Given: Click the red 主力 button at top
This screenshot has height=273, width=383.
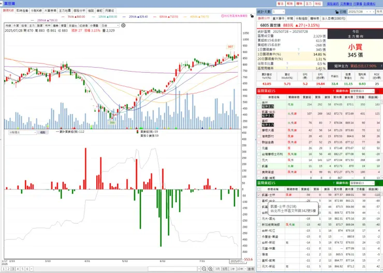Looking at the screenshot, I should 308,4.
